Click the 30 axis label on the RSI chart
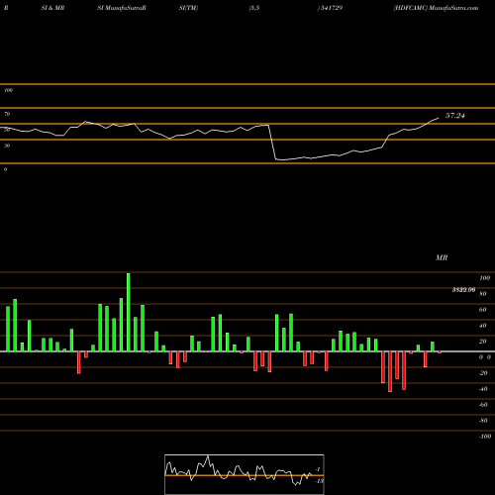This screenshot has width=495, height=495. point(7,146)
